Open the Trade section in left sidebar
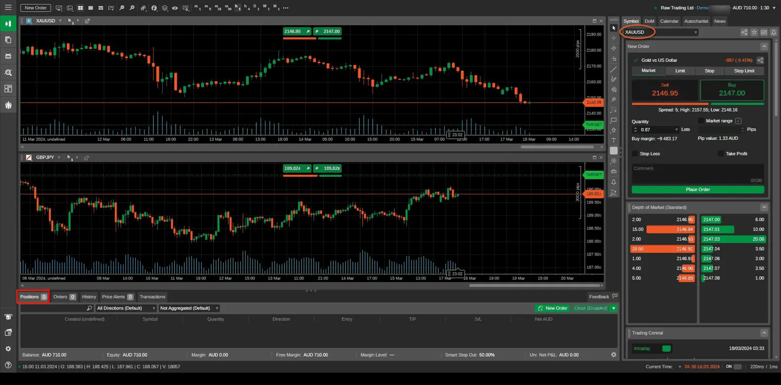 click(8, 23)
